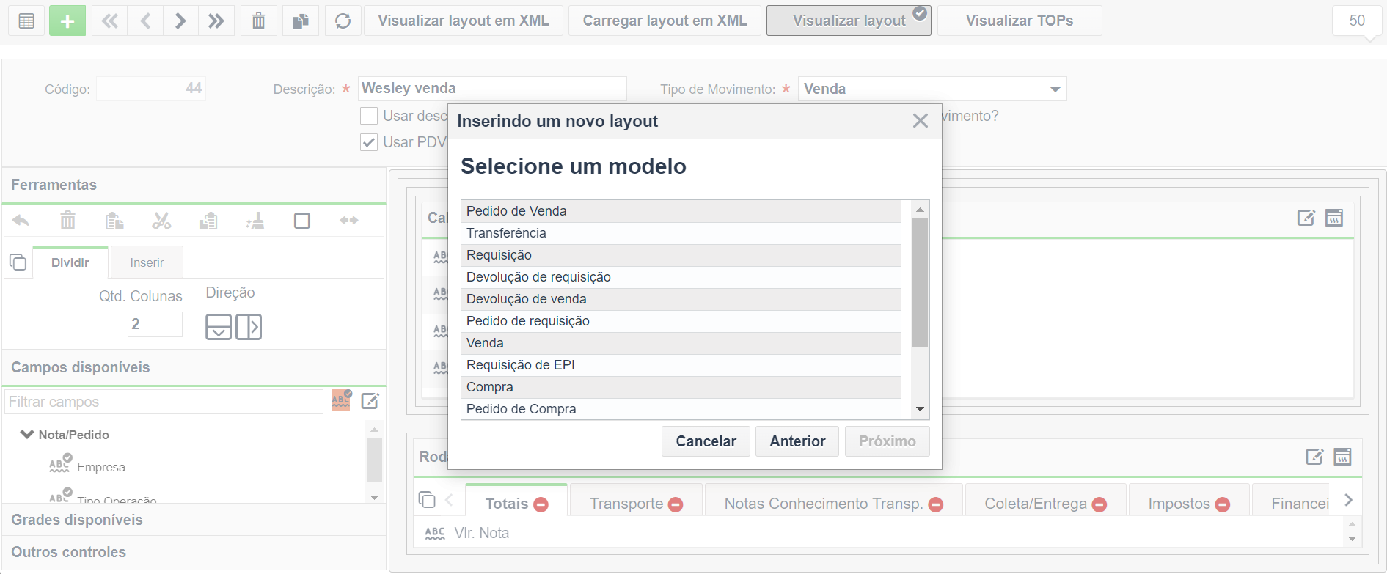Go to next record arrow
This screenshot has height=574, width=1387.
click(x=180, y=21)
